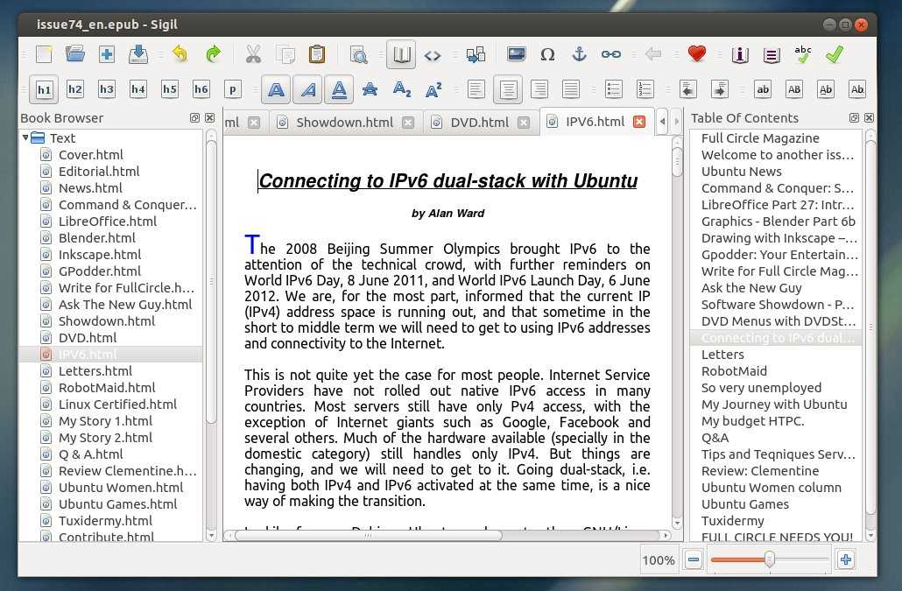Apply superscript formatting
This screenshot has width=902, height=591.
[x=433, y=89]
